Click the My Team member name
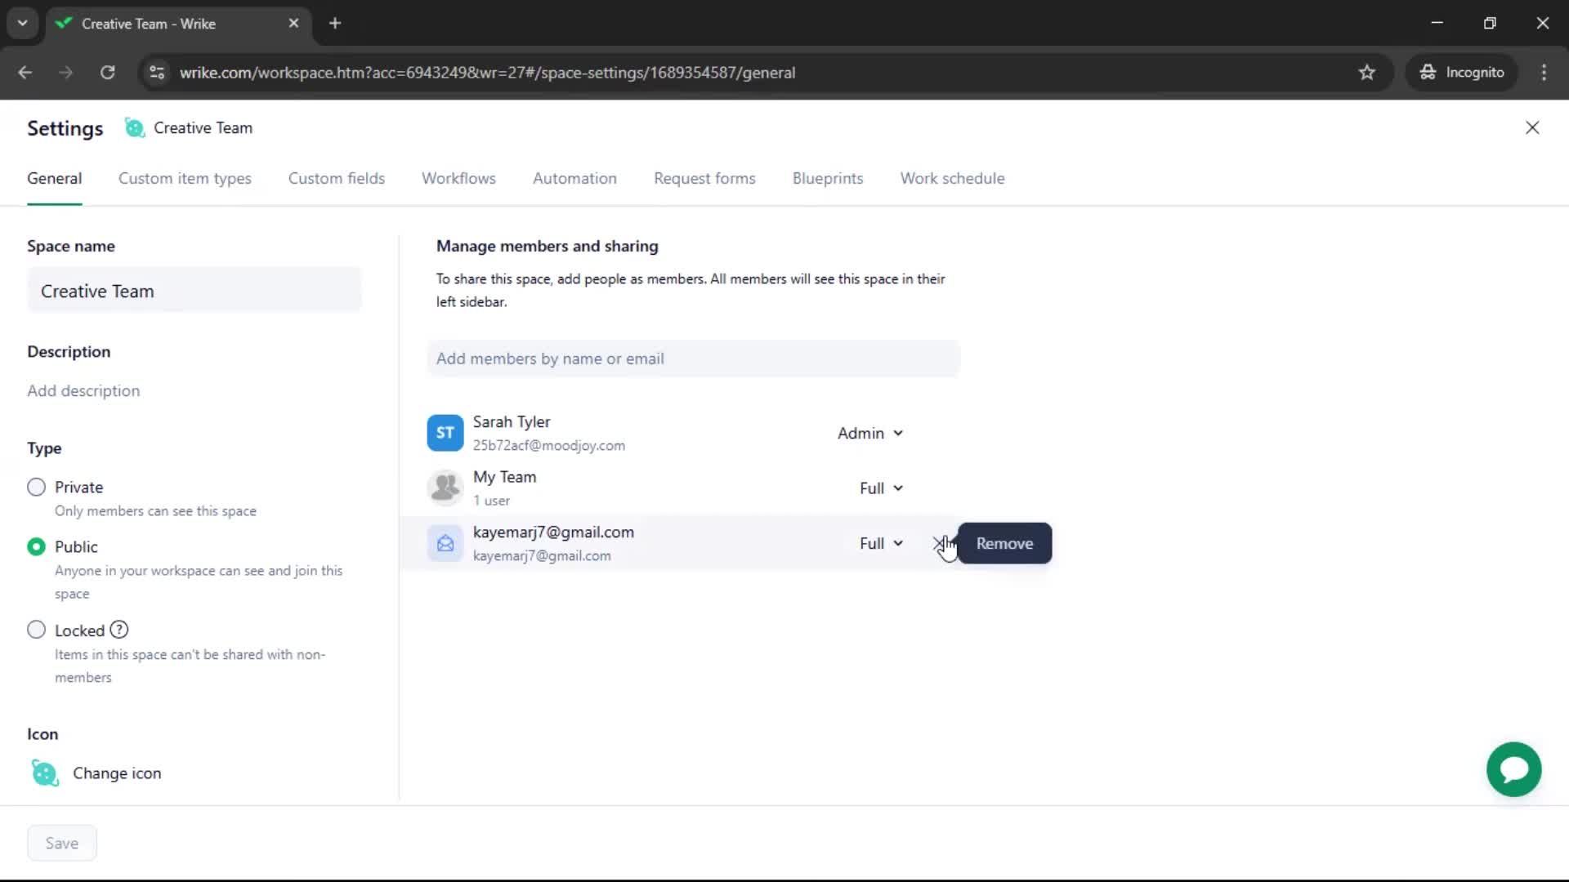The height and width of the screenshot is (882, 1569). point(504,477)
